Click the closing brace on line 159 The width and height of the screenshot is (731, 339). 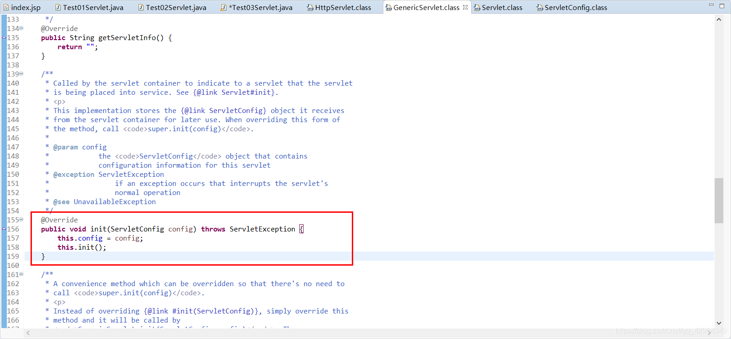pyautogui.click(x=43, y=257)
